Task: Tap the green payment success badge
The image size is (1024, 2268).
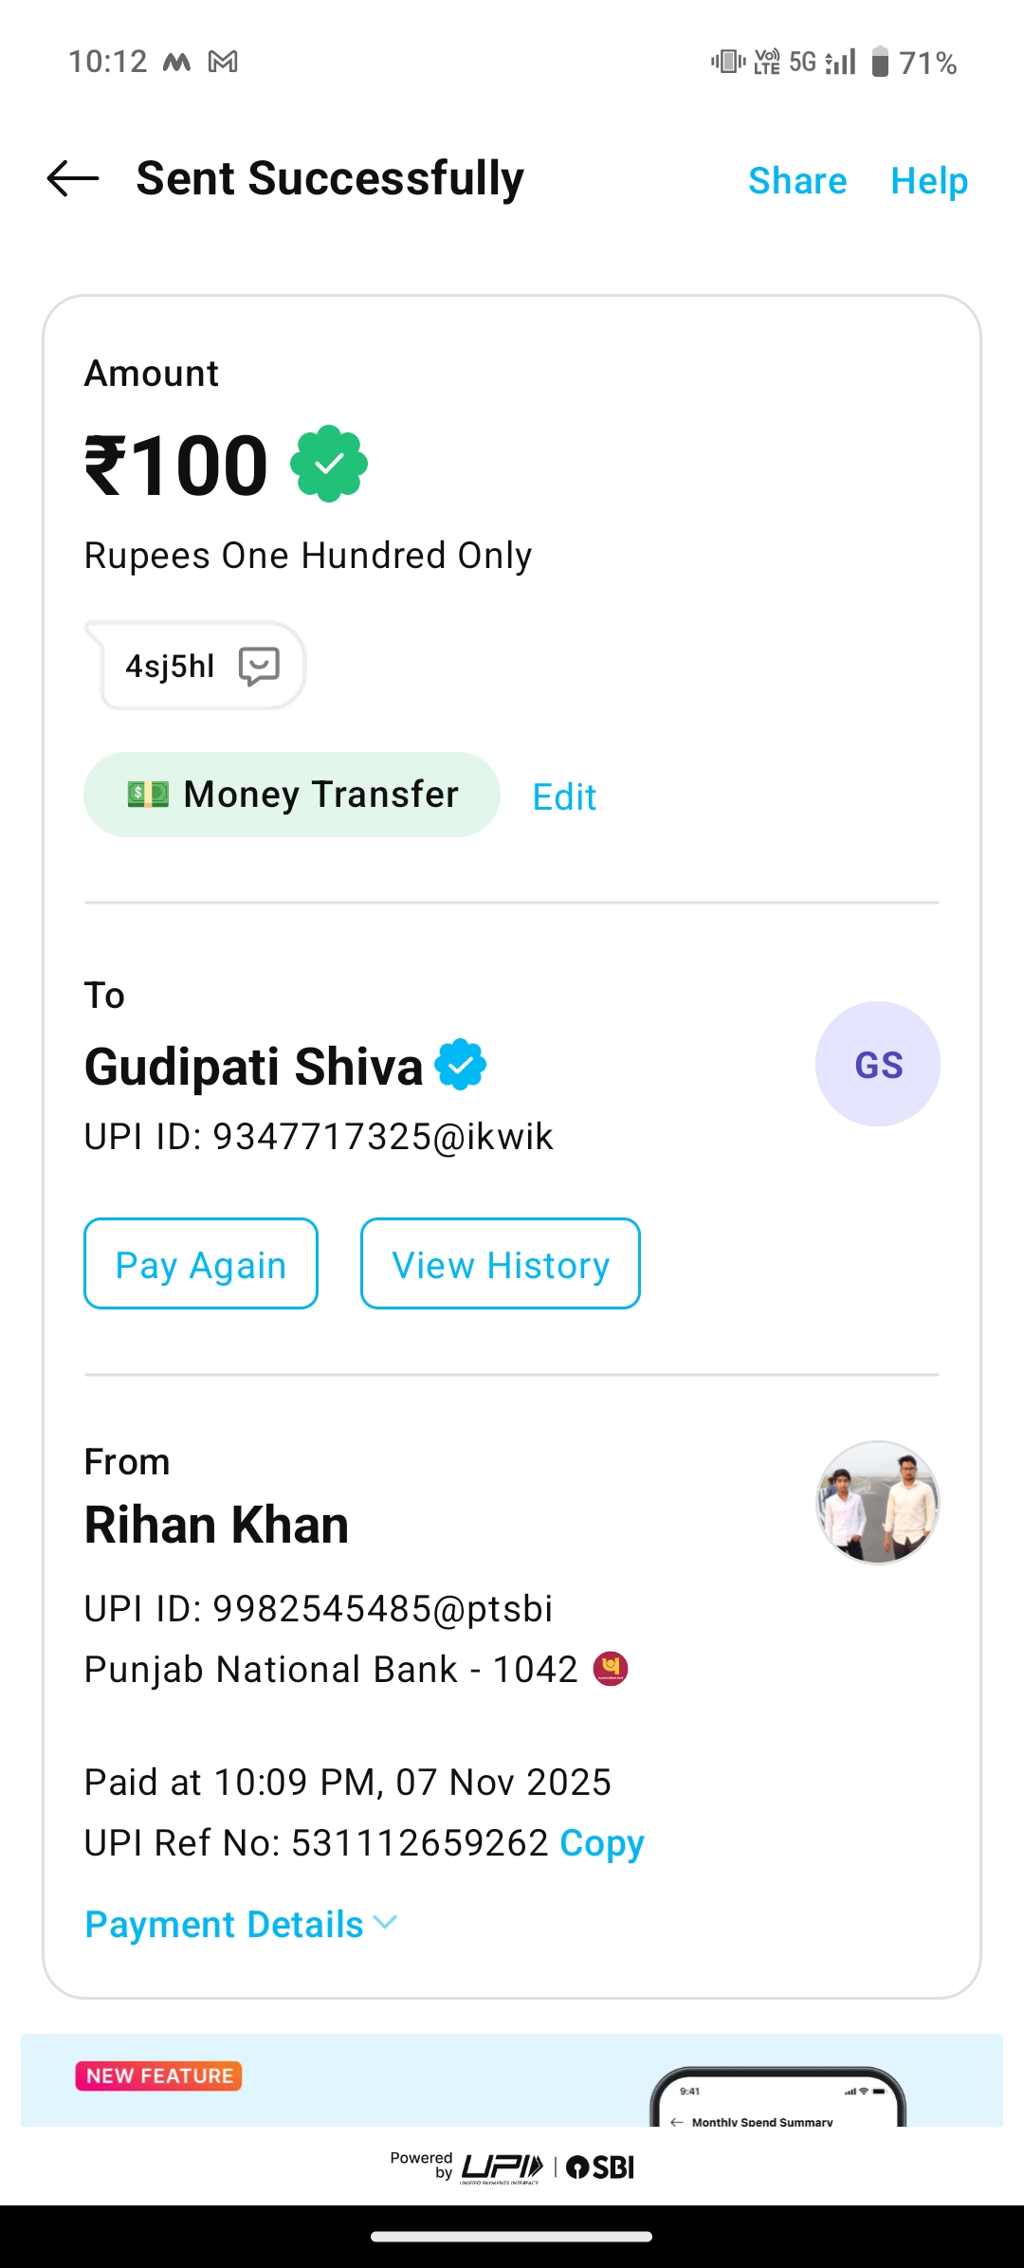Action: point(329,464)
